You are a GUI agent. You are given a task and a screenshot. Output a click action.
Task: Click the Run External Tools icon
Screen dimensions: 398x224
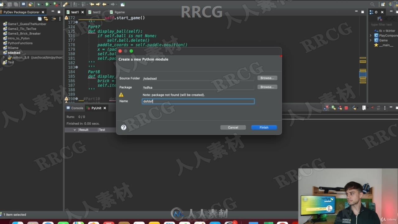tap(55, 4)
